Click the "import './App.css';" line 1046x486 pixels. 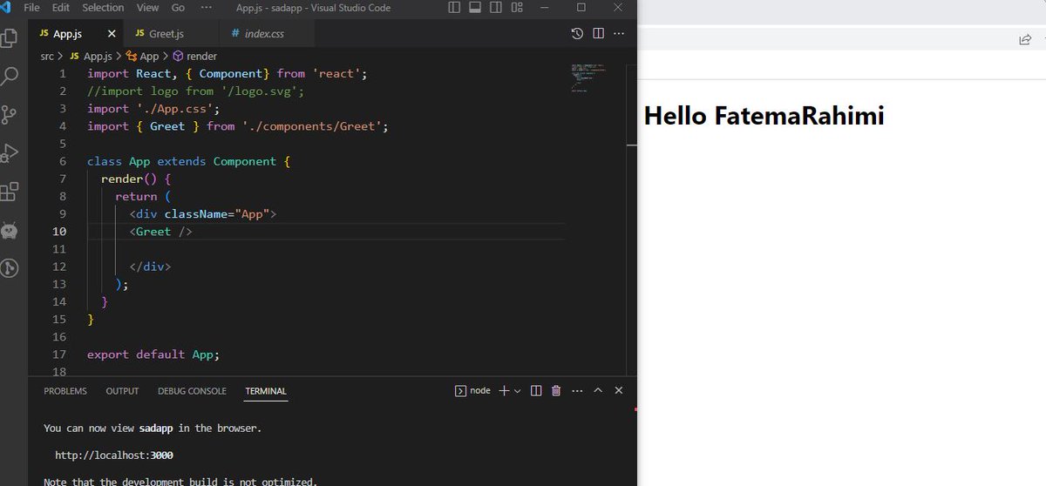point(153,109)
